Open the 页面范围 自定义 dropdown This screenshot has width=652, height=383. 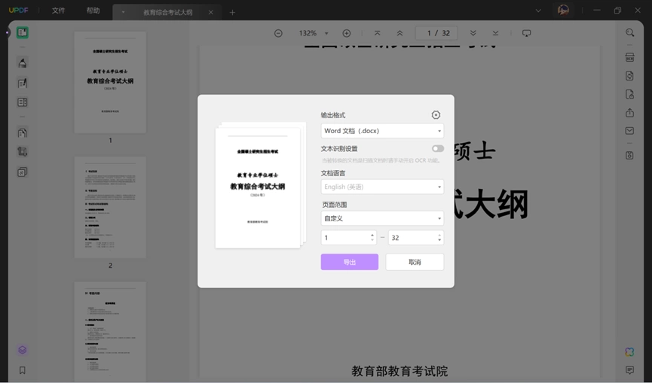coord(382,218)
